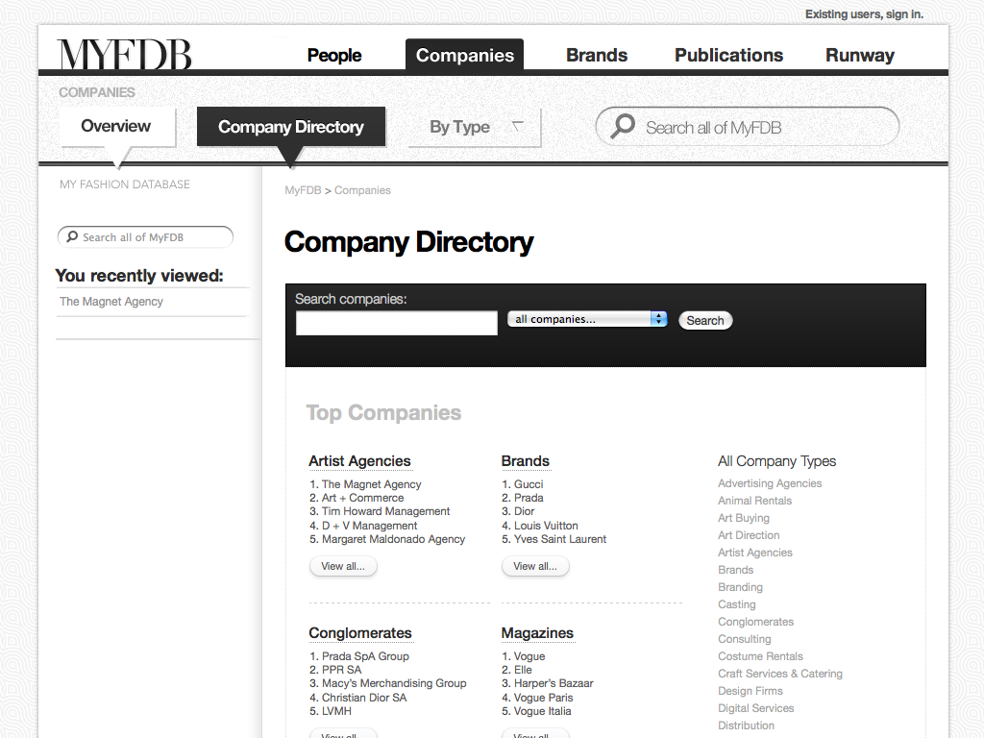Click View all under Brands
Viewport: 984px width, 738px height.
click(x=535, y=566)
